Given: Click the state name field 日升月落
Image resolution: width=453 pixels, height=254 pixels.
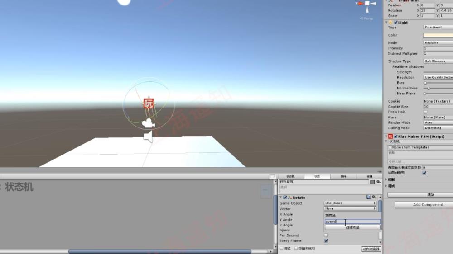Looking at the screenshot, I should pyautogui.click(x=324, y=182).
